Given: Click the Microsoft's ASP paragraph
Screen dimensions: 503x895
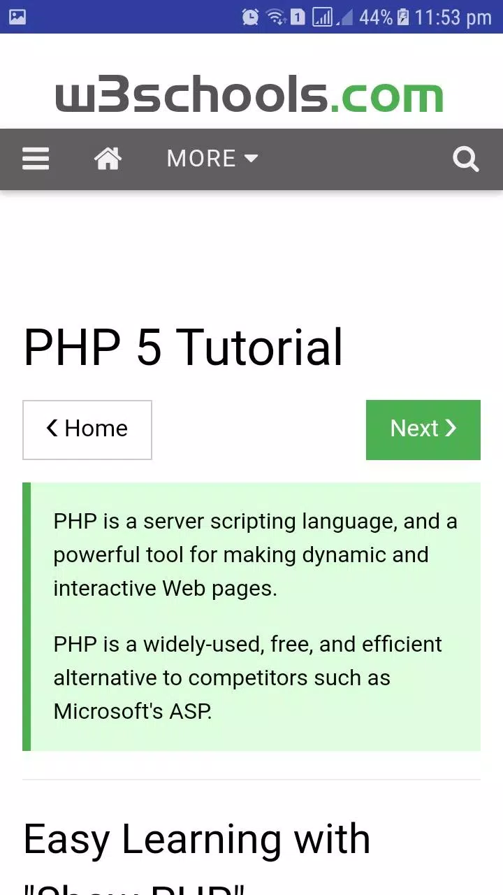Looking at the screenshot, I should [x=248, y=678].
